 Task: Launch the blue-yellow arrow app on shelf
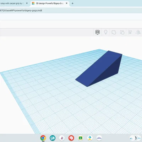pyautogui.click(x=90, y=138)
